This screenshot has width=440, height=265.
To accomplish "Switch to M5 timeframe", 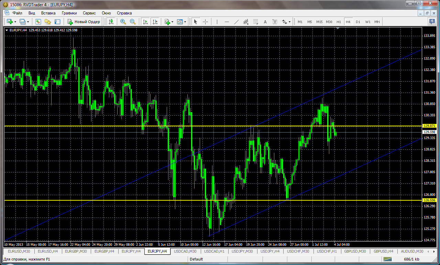I will (x=310, y=22).
